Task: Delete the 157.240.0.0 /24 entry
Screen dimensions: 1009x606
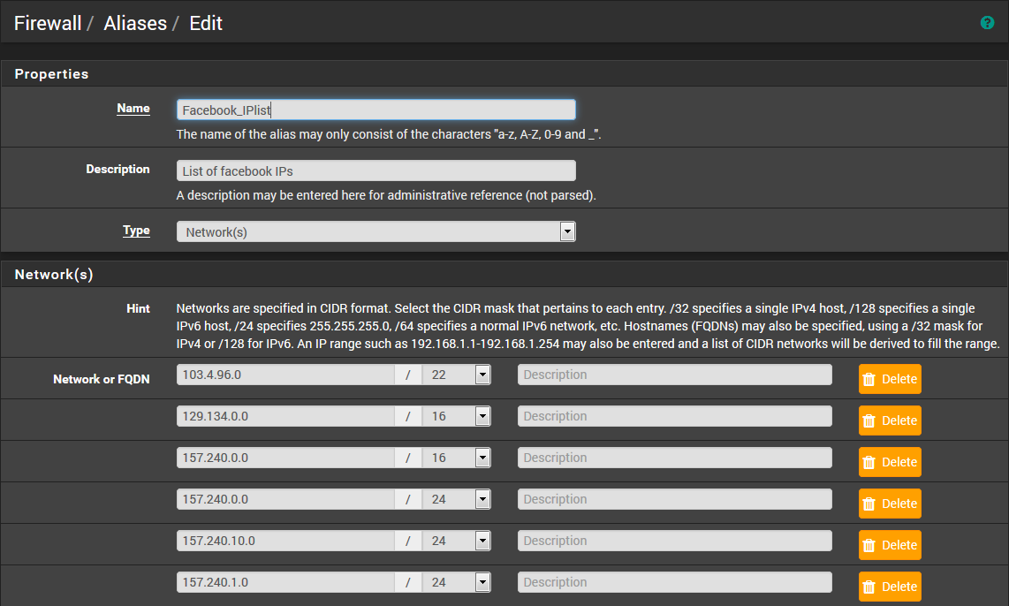Action: (890, 504)
